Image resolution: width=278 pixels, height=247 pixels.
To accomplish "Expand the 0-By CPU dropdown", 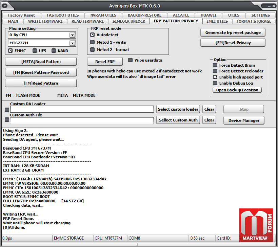I will pos(72,35).
